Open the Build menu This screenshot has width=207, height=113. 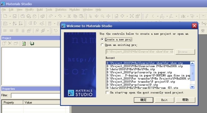click(40, 10)
